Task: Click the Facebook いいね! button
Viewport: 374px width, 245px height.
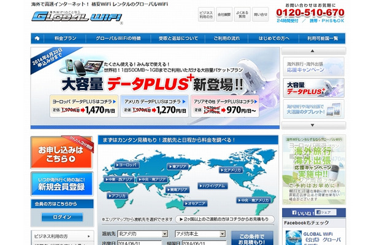Action: point(303,213)
